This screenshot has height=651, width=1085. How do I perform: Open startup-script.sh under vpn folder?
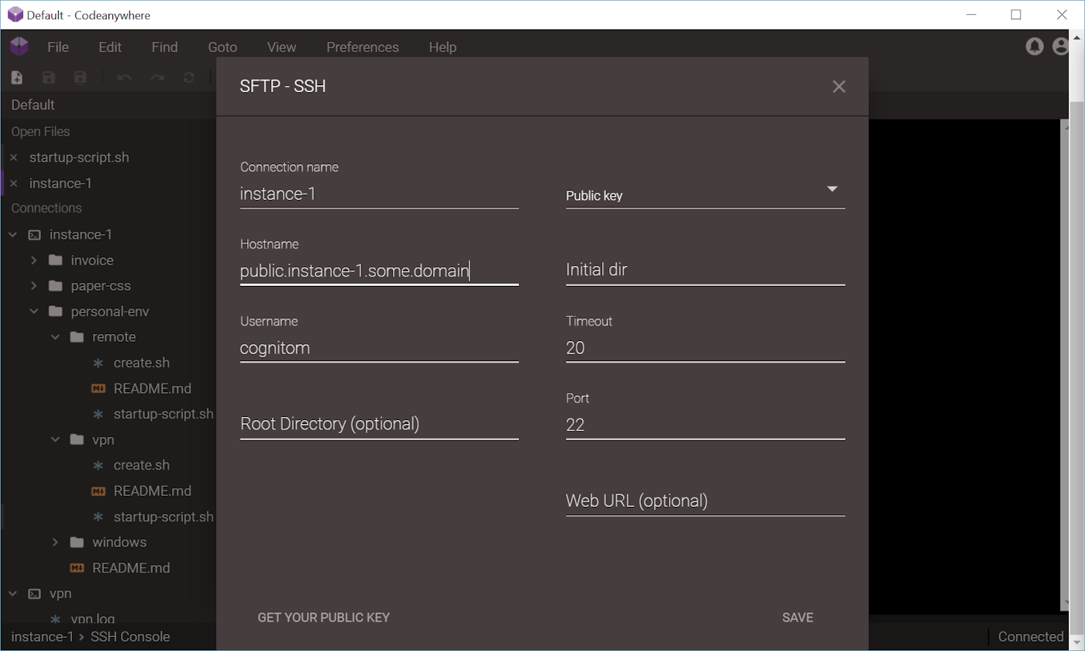(164, 516)
